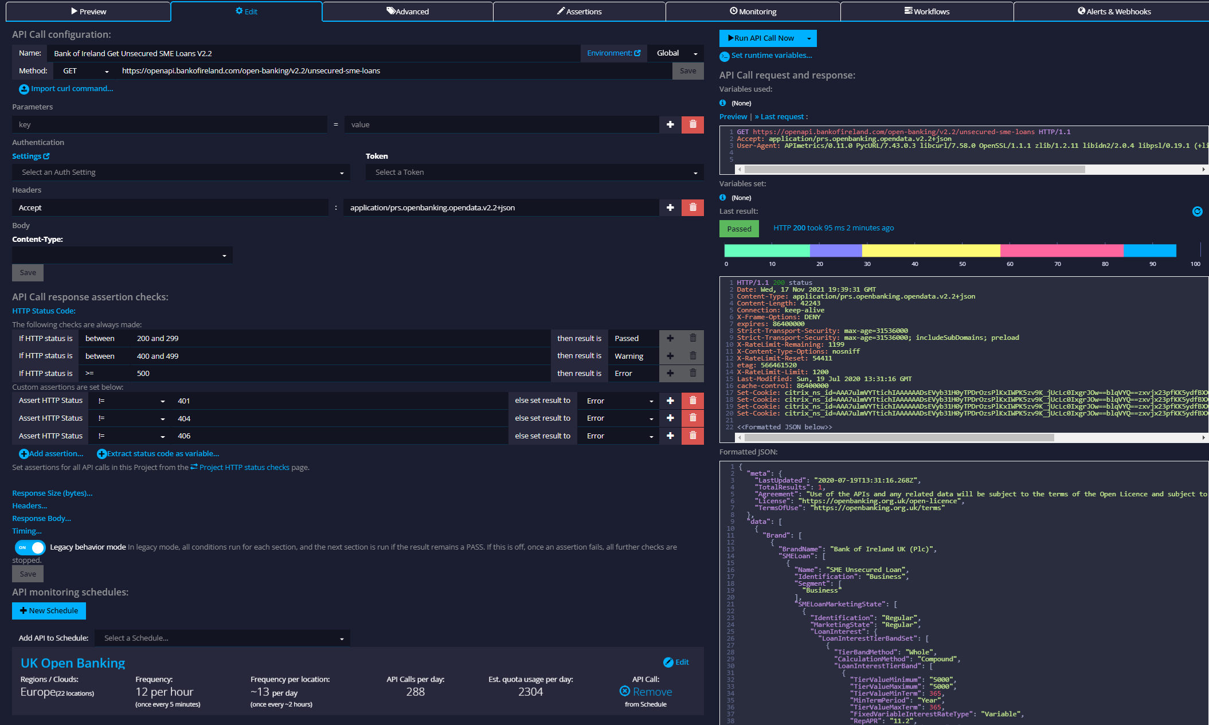Screen dimensions: 1209x725
Task: Expand the Response Size (bytes) link
Action: (x=52, y=493)
